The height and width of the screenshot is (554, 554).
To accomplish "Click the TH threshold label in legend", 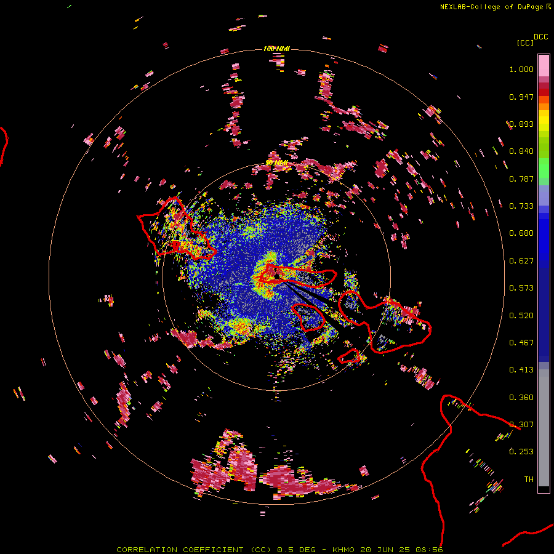I will coord(529,480).
